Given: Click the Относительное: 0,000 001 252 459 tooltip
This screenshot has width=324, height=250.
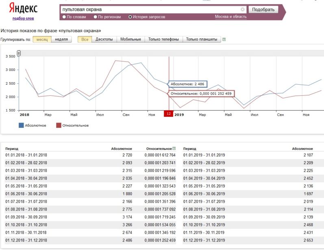Looking at the screenshot, I should [201, 94].
